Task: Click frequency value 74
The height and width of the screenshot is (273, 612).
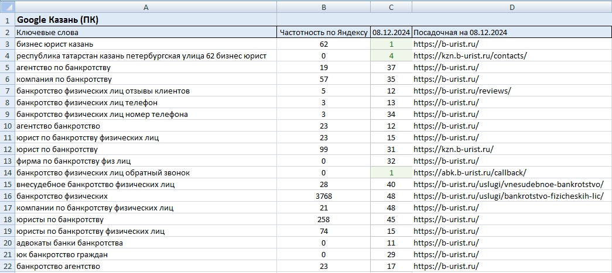Action: (323, 231)
